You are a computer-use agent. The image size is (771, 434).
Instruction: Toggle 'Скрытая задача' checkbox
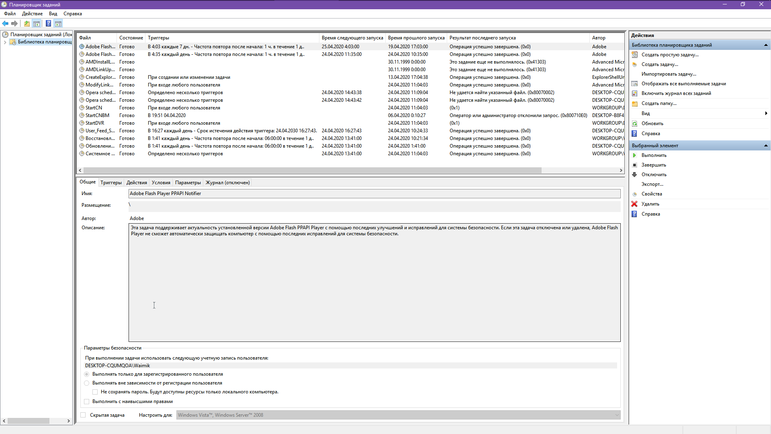pyautogui.click(x=83, y=415)
